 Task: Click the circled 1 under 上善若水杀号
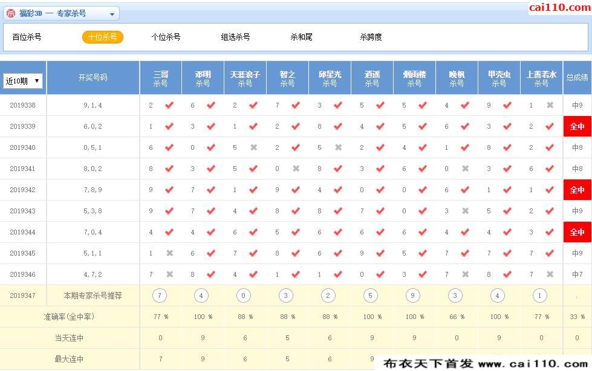[539, 295]
